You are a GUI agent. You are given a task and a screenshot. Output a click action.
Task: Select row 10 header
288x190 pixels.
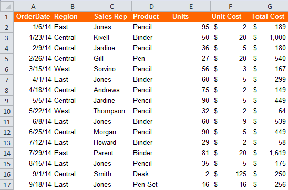coord(7,111)
